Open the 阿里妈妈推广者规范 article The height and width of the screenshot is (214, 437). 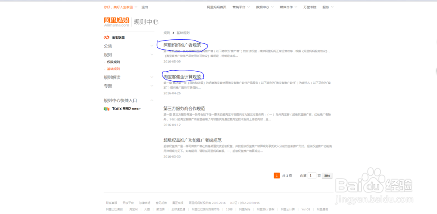pos(182,45)
